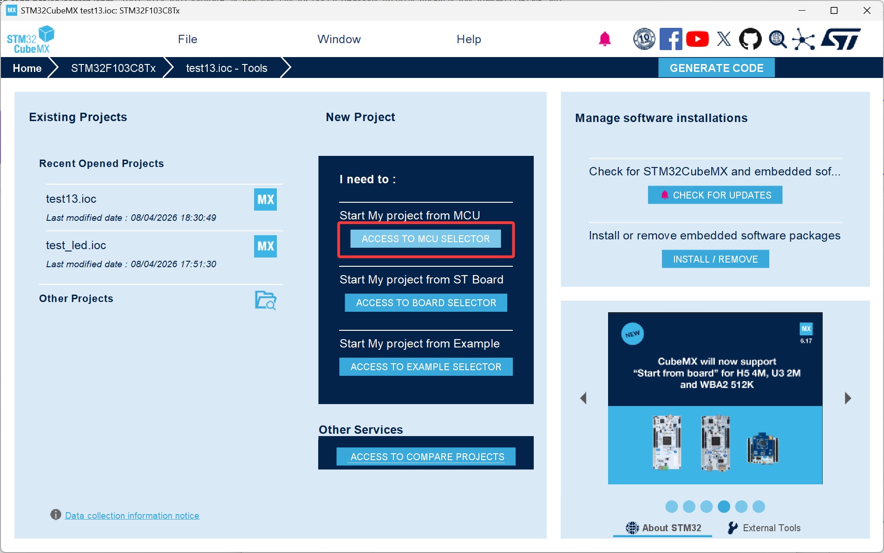This screenshot has height=553, width=884.
Task: Click ACCESS TO BOARD SELECTOR
Action: 426,303
